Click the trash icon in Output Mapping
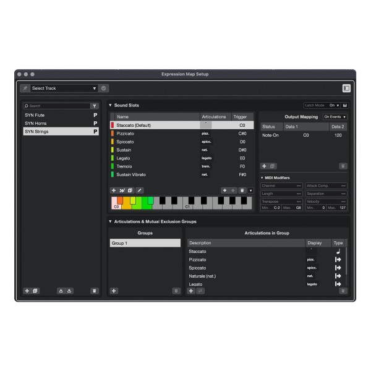Screen dimensions: 371x371 (343, 166)
